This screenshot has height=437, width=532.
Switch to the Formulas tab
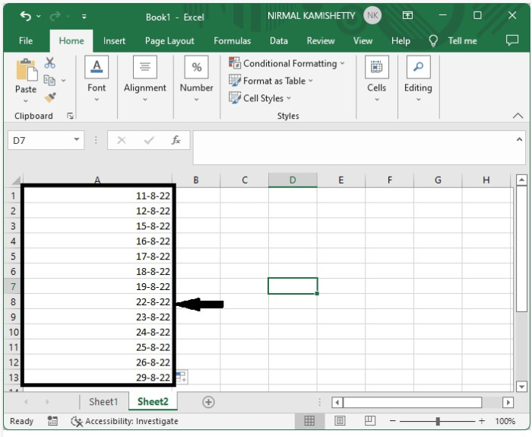click(x=232, y=41)
